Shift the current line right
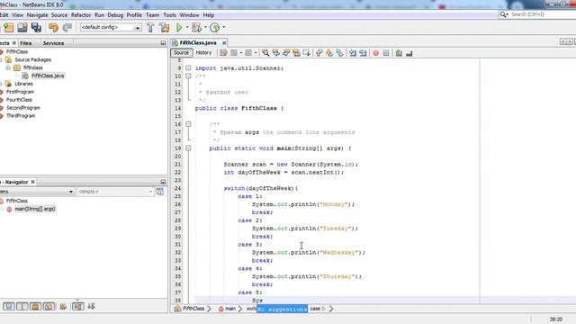The height and width of the screenshot is (324, 576). tap(363, 53)
